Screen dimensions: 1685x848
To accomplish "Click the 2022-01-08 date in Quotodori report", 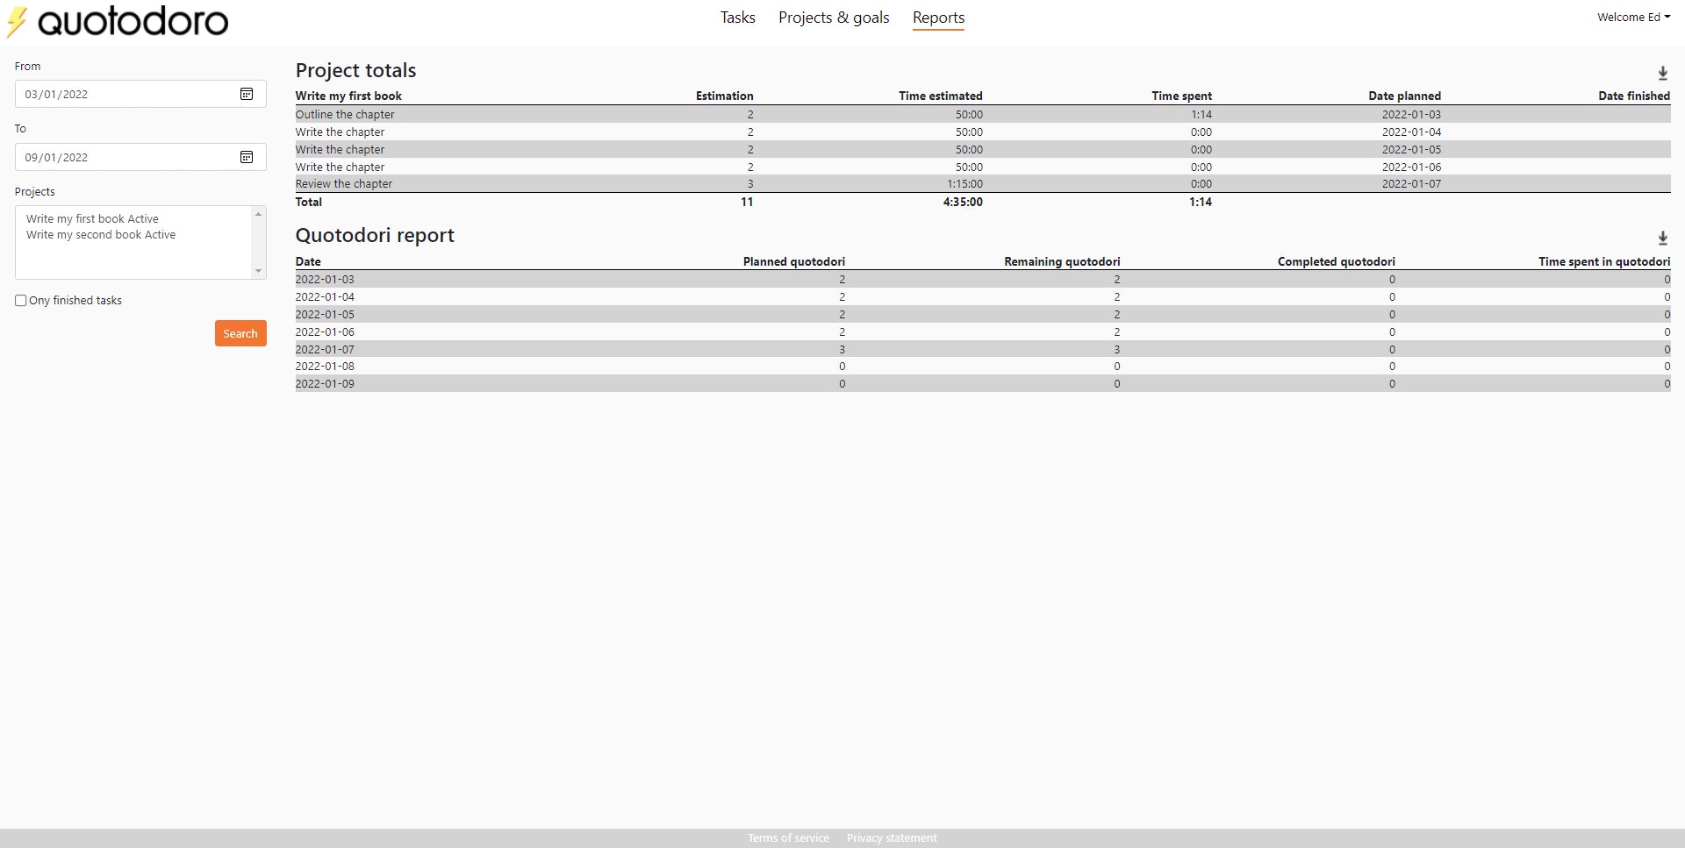I will (x=325, y=367).
